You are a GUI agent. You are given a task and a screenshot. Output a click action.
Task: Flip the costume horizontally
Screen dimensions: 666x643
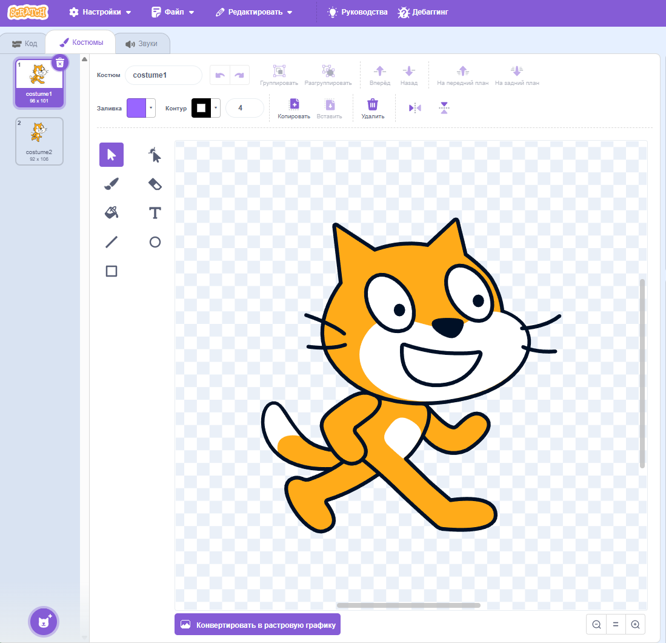[415, 107]
